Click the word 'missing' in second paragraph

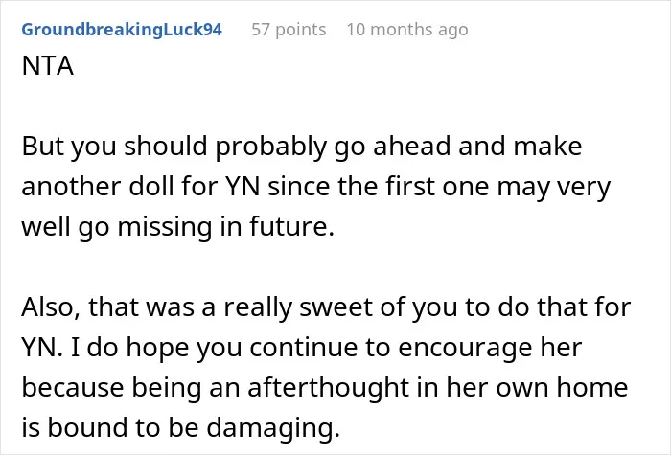165,227
